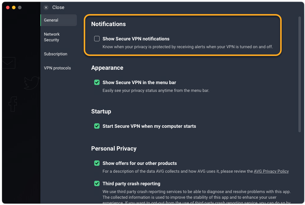Click the Close text label
This screenshot has width=305, height=205.
point(58,7)
